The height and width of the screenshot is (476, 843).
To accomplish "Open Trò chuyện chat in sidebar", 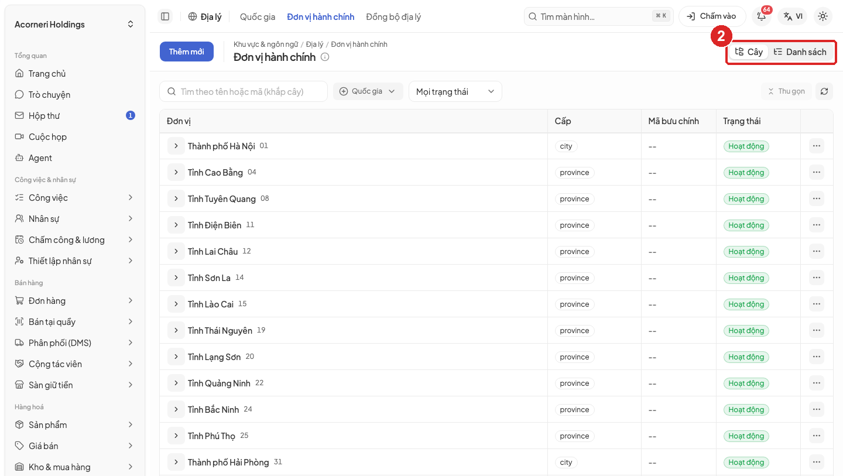I will (x=75, y=95).
